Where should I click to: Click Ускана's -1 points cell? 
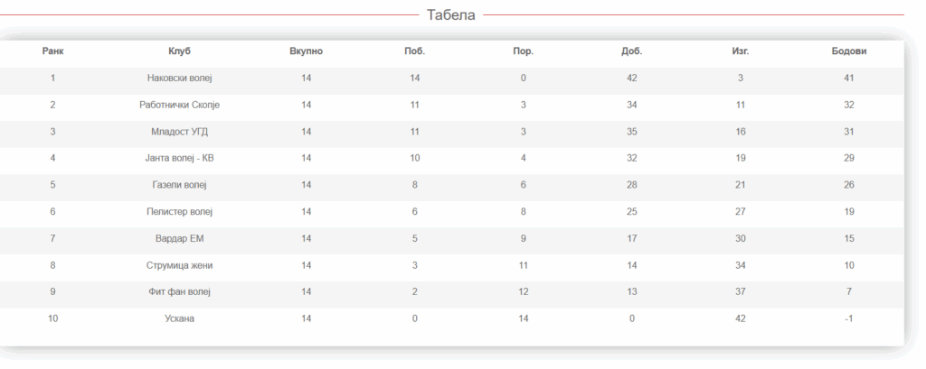tap(849, 318)
